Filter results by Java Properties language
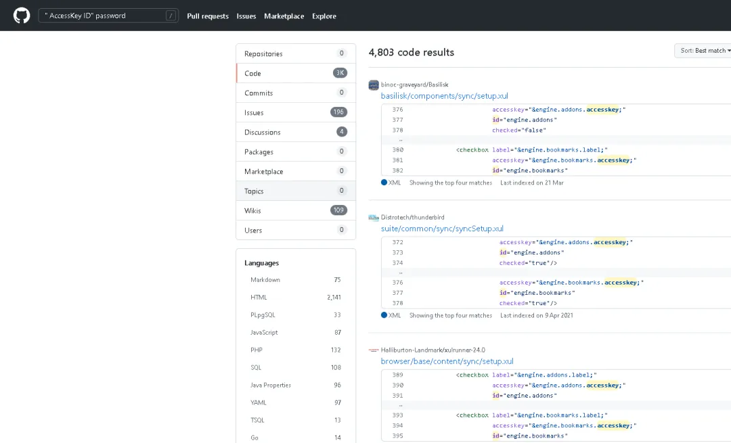Viewport: 731px width, 443px height. (296, 385)
